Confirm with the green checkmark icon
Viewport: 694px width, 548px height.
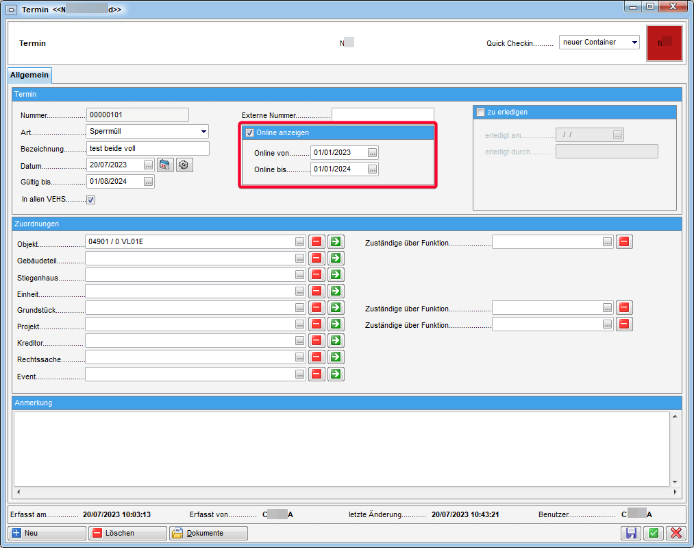click(653, 533)
